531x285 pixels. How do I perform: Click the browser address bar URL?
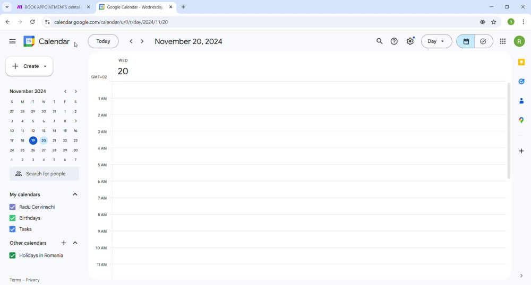point(111,22)
